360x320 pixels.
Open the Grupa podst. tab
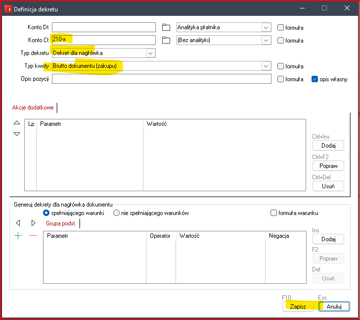(x=61, y=223)
